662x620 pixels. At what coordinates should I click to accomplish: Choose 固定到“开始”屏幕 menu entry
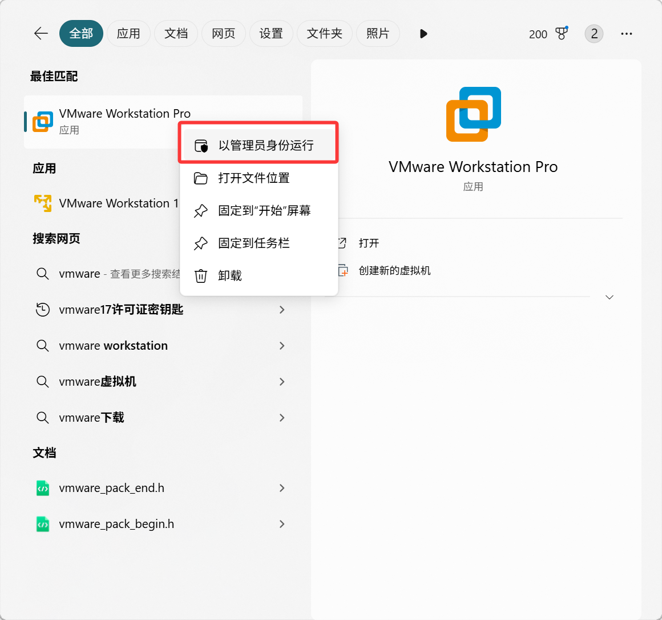click(x=259, y=210)
